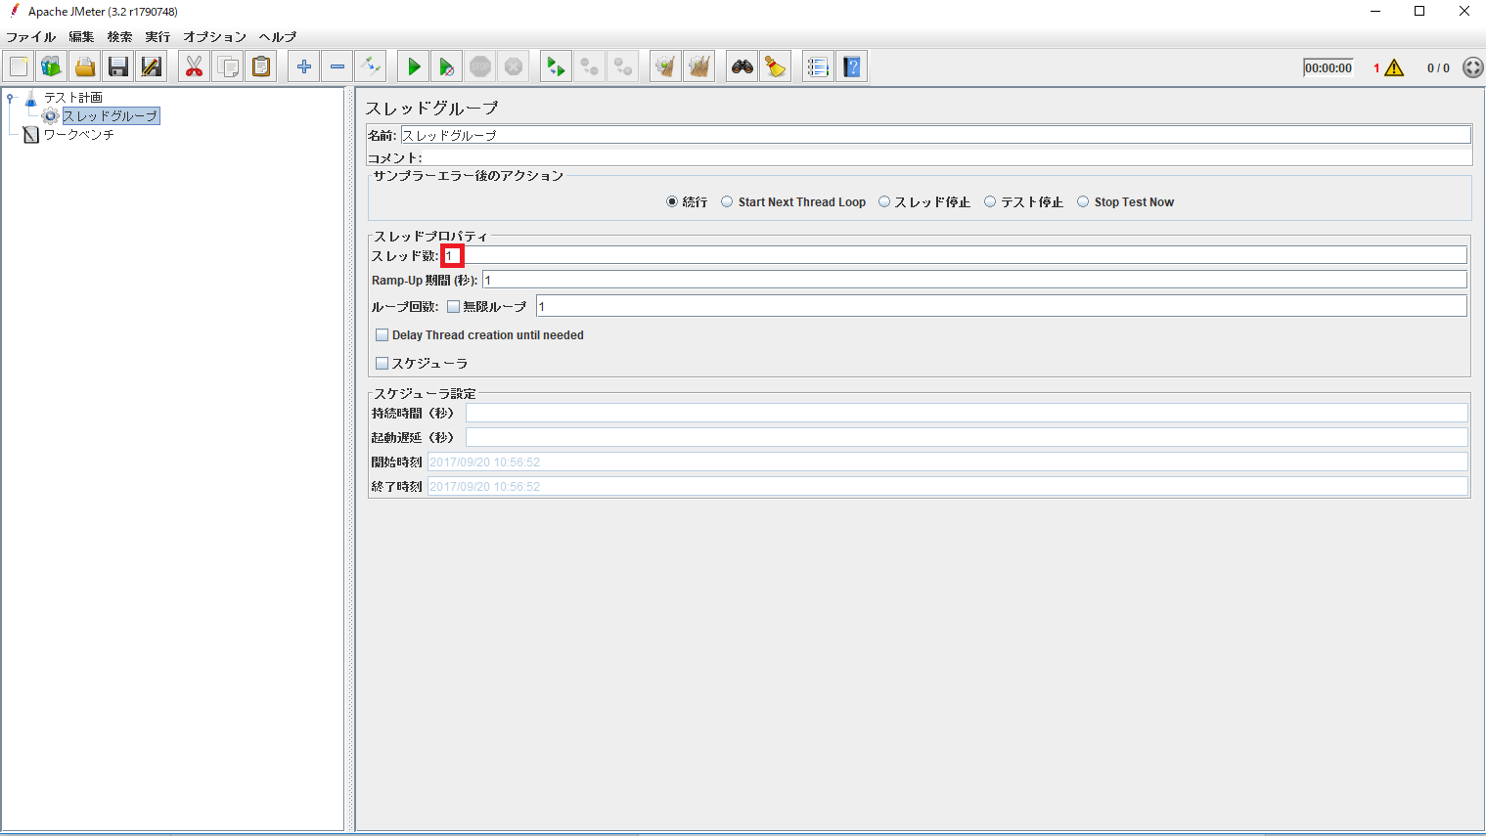
Task: Start the test run with green arrow
Action: pyautogui.click(x=412, y=66)
